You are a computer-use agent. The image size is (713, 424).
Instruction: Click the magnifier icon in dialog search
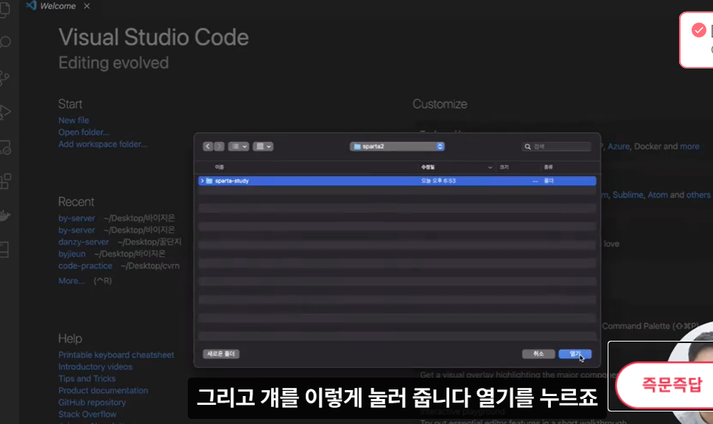pos(527,146)
